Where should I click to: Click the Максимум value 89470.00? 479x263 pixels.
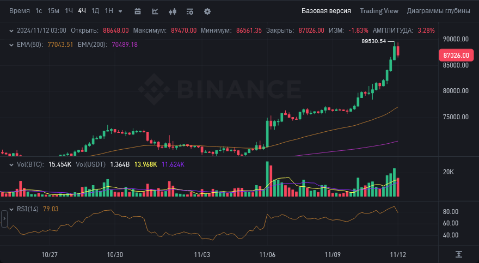183,30
